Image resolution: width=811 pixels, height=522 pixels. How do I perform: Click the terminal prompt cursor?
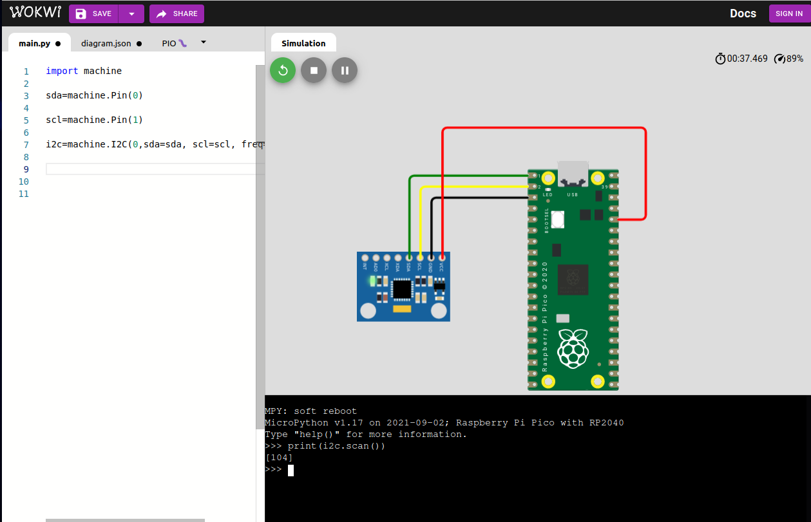tap(291, 470)
